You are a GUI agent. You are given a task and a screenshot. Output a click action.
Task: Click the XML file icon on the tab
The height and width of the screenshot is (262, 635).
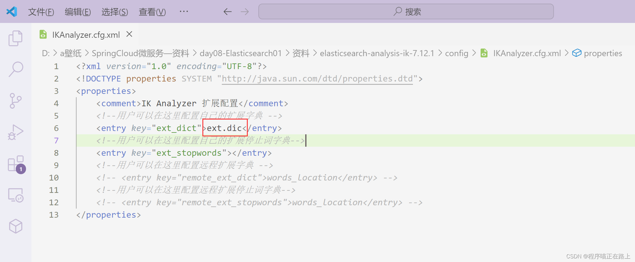tap(43, 35)
